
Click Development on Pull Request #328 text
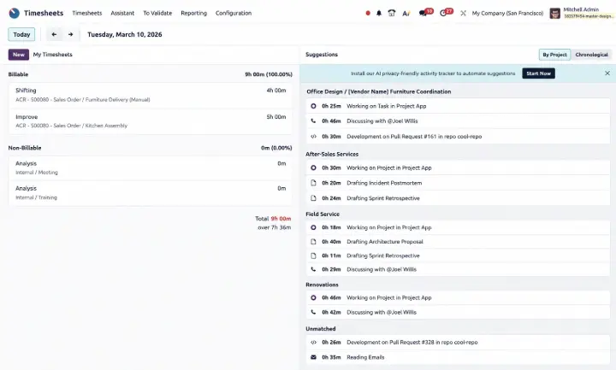click(412, 343)
